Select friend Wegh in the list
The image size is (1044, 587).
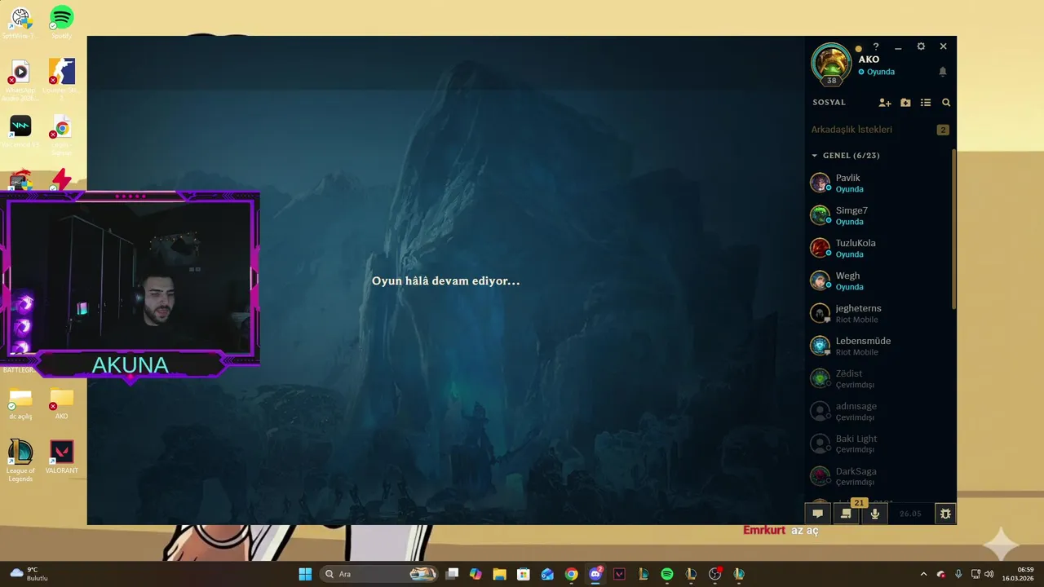[878, 280]
